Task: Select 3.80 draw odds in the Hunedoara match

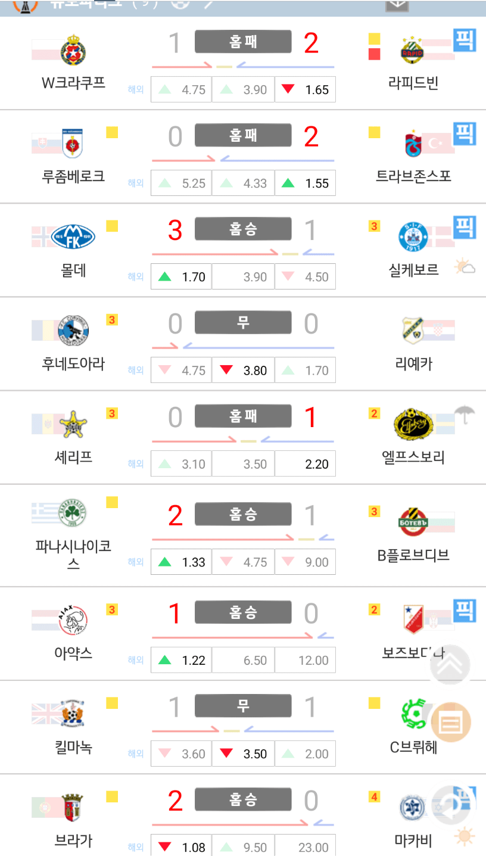Action: (x=243, y=371)
